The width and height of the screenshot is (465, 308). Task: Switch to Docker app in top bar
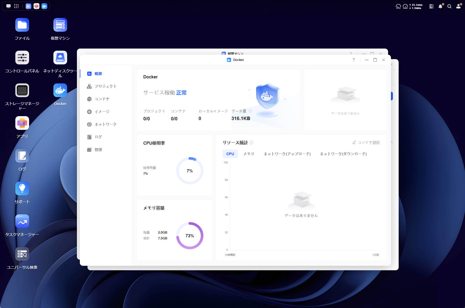pyautogui.click(x=44, y=6)
